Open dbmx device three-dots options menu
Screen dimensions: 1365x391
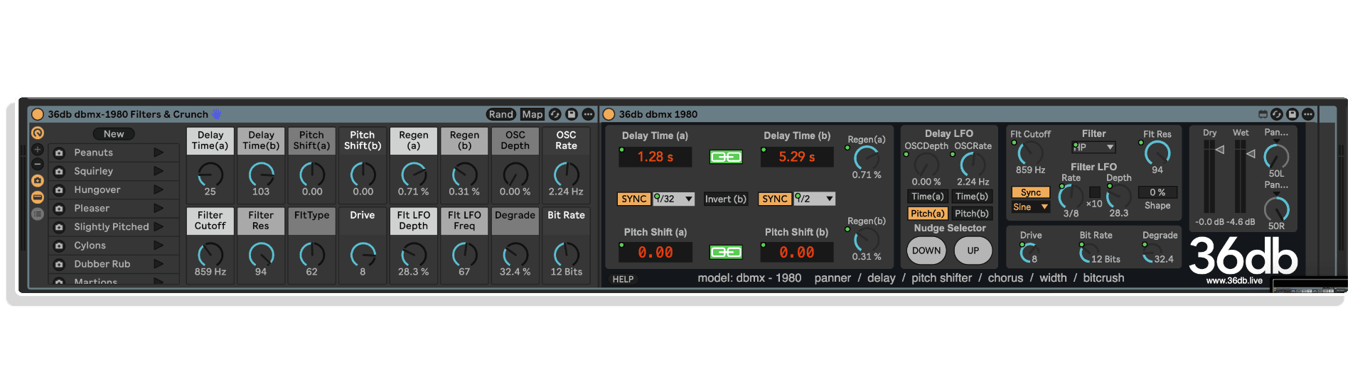click(1308, 114)
